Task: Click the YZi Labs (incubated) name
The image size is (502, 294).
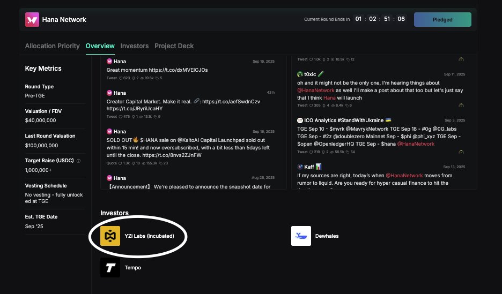Action: [149, 236]
